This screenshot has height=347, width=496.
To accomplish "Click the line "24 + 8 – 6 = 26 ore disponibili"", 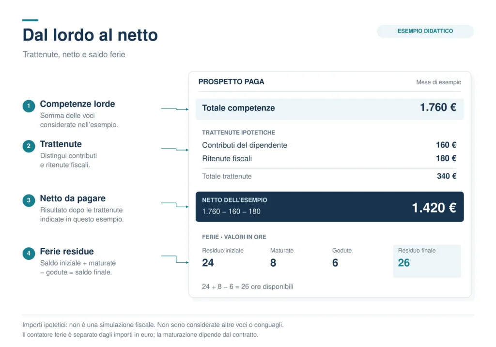I will tap(248, 287).
